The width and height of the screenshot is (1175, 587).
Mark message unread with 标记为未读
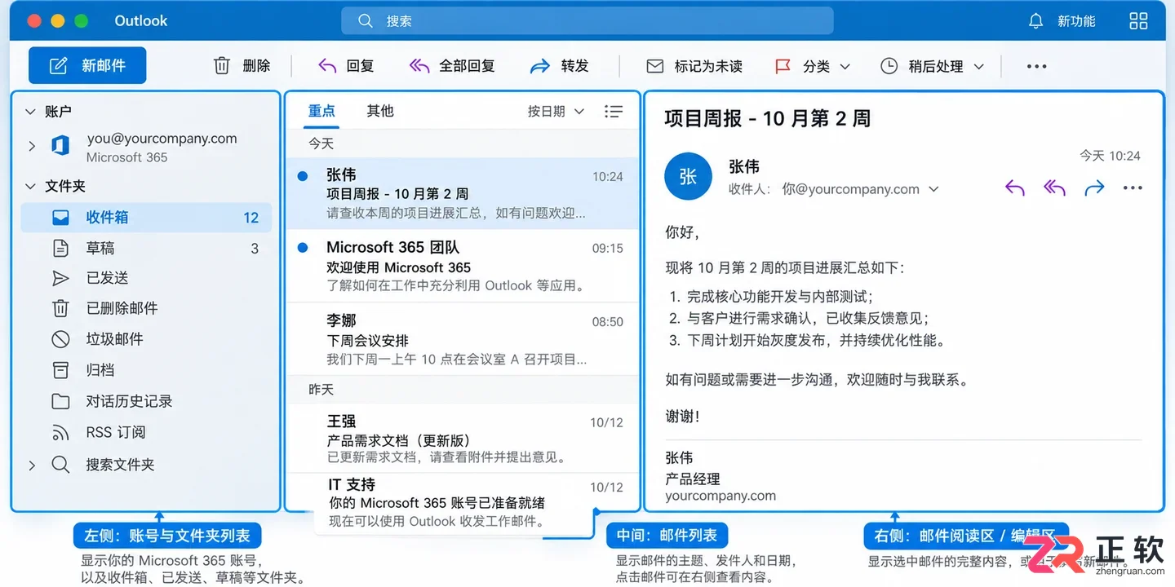click(694, 66)
